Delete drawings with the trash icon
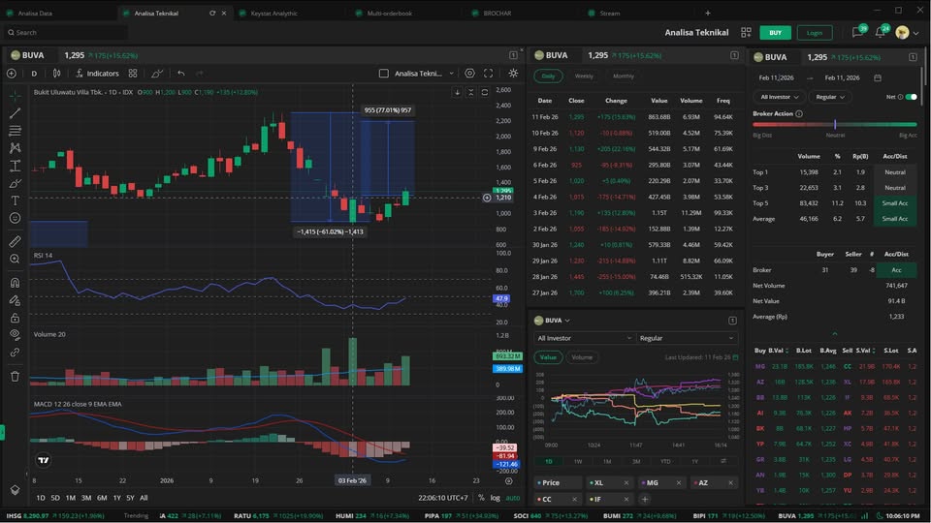Screen dimensions: 931x523 click(x=15, y=376)
